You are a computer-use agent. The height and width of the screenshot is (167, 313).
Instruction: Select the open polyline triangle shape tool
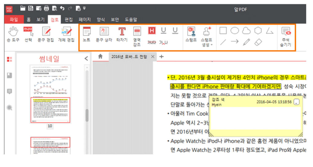[270, 31]
